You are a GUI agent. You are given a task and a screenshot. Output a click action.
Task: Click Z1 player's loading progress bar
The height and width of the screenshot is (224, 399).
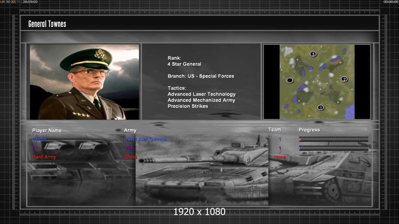[x=333, y=148]
